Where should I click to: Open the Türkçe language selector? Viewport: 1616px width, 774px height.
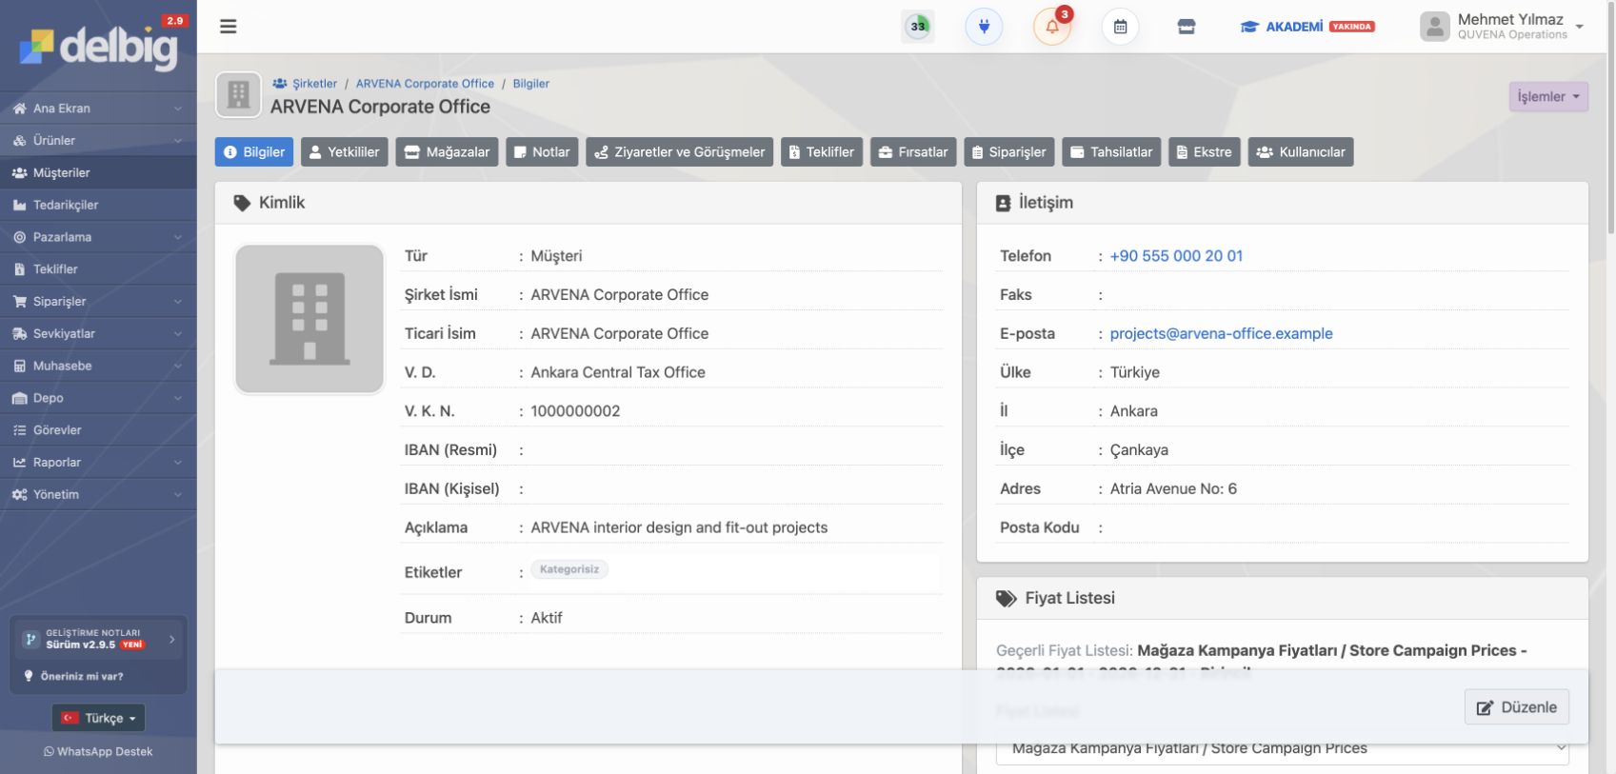pos(98,718)
